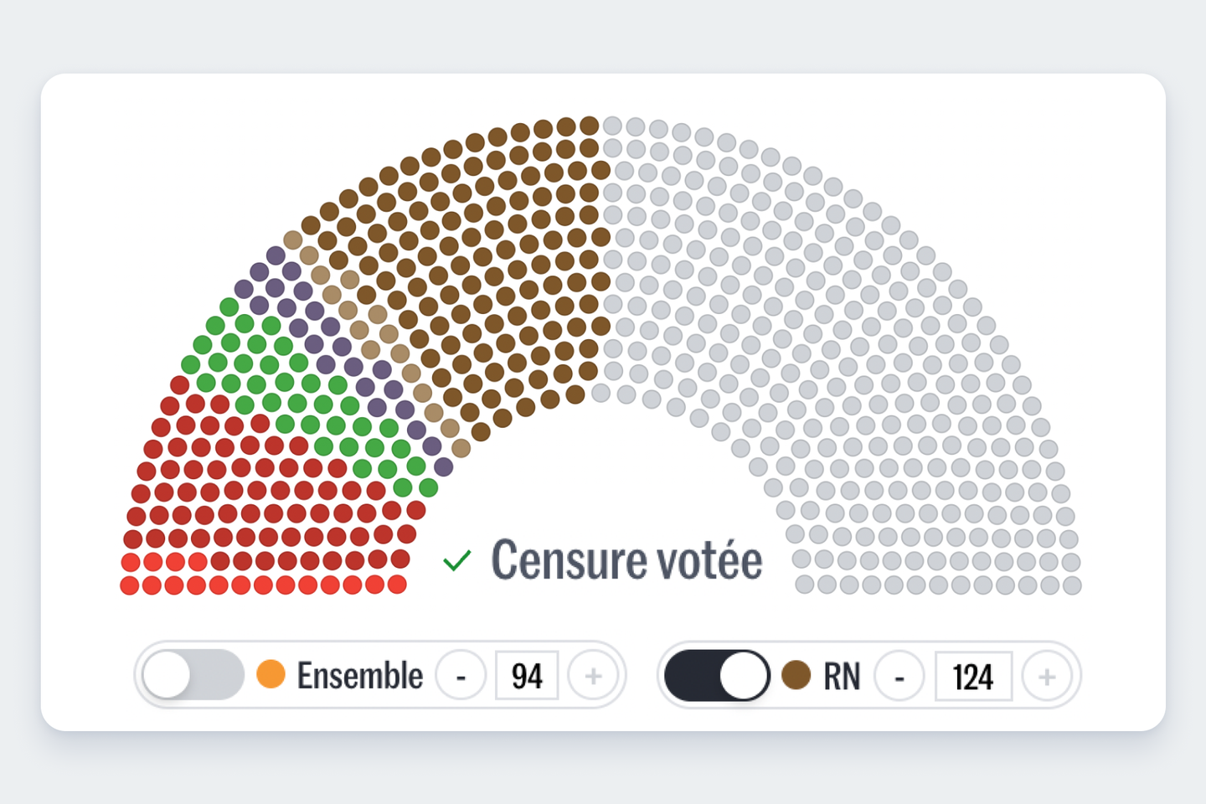Click the Censure votée status text
This screenshot has height=804, width=1206.
(626, 559)
